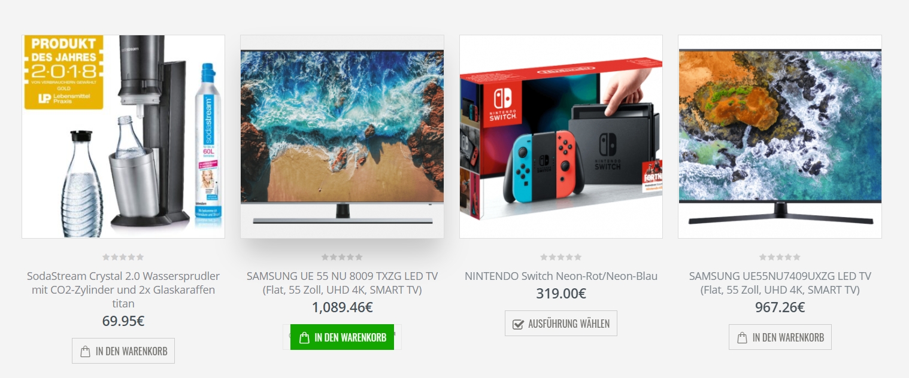The image size is (909, 378).
Task: Click bag icon on SodaStream cart button
Action: (85, 351)
